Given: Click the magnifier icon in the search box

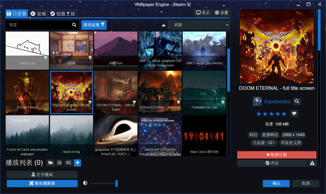Looking at the screenshot, I should pyautogui.click(x=74, y=25).
